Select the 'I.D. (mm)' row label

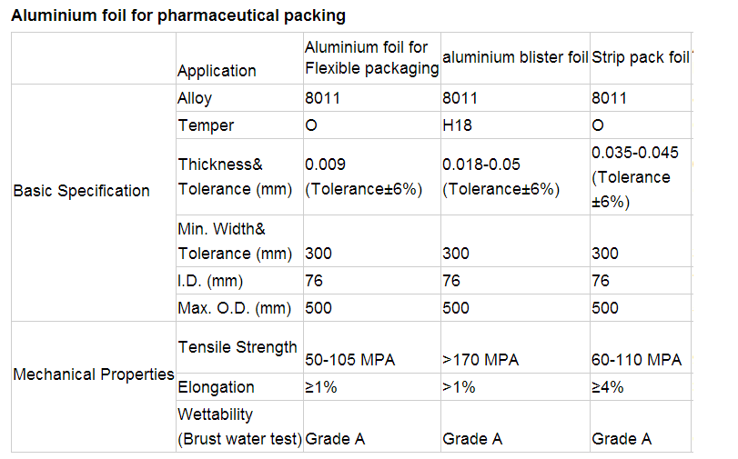(210, 281)
